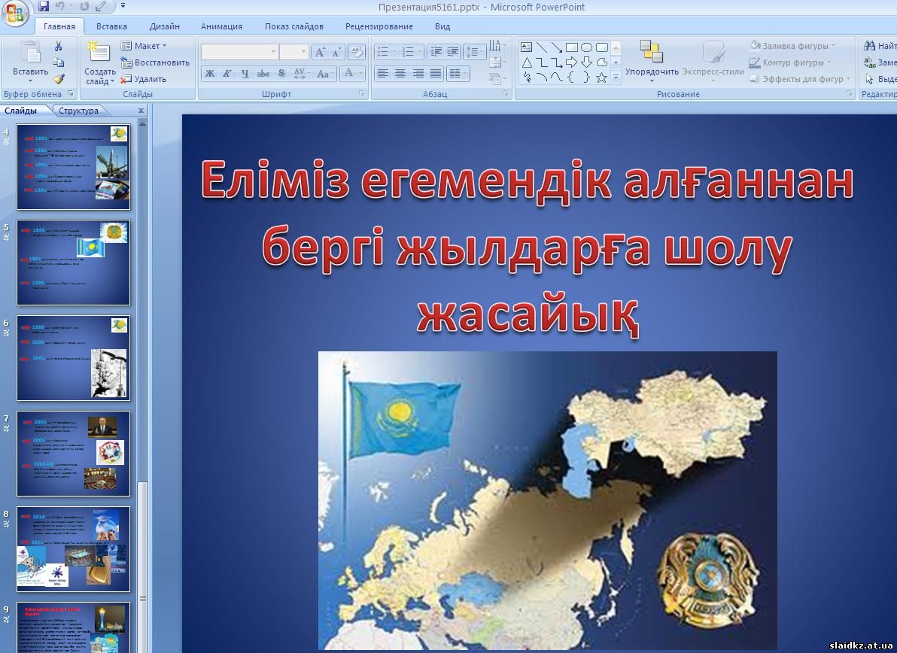Open columns dropdown in Абзац group
This screenshot has width=897, height=653.
click(458, 73)
